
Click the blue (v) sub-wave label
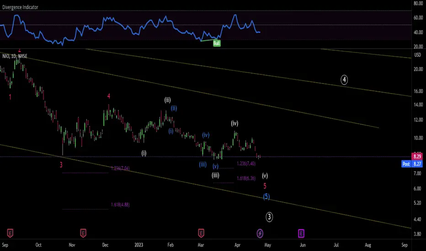(x=215, y=166)
